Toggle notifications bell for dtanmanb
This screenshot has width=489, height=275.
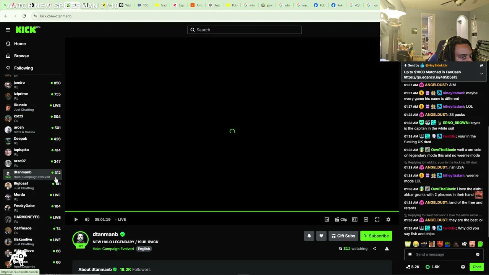pyautogui.click(x=309, y=236)
